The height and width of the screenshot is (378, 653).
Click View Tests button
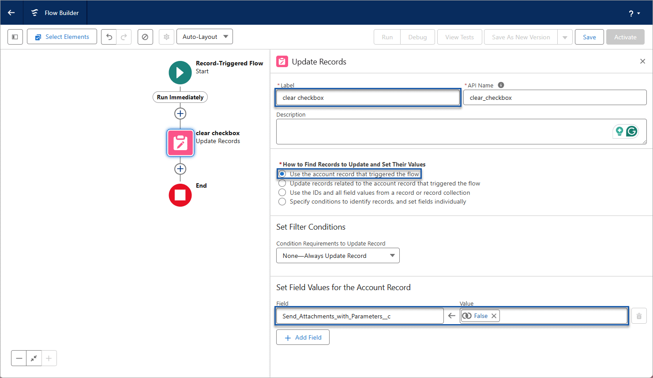(x=459, y=37)
